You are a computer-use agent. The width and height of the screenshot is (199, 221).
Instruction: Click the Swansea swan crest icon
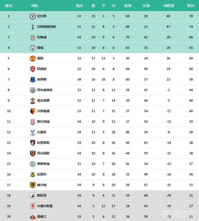click(33, 196)
